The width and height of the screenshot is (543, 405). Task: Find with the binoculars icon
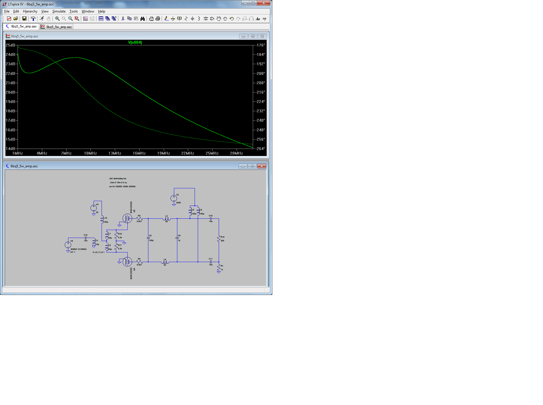[x=142, y=19]
